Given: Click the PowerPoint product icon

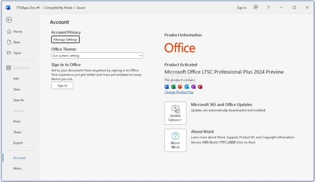Looking at the screenshot, I should [180, 86].
